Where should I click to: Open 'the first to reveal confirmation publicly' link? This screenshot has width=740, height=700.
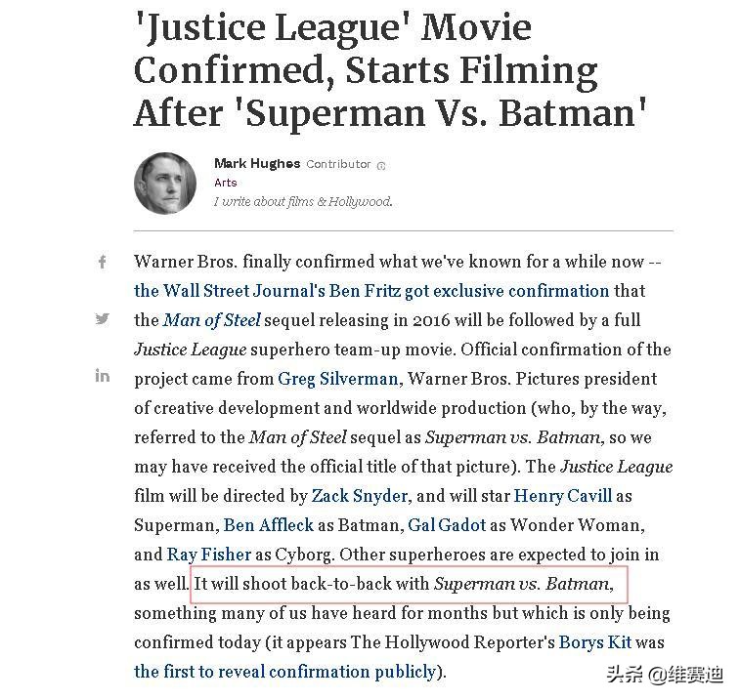284,672
